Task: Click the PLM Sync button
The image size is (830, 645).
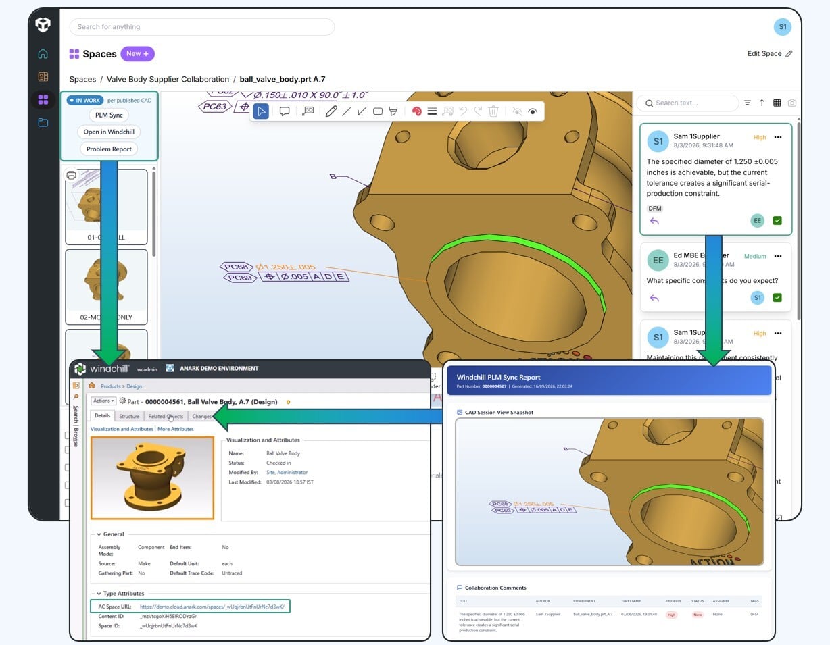Action: pos(109,115)
